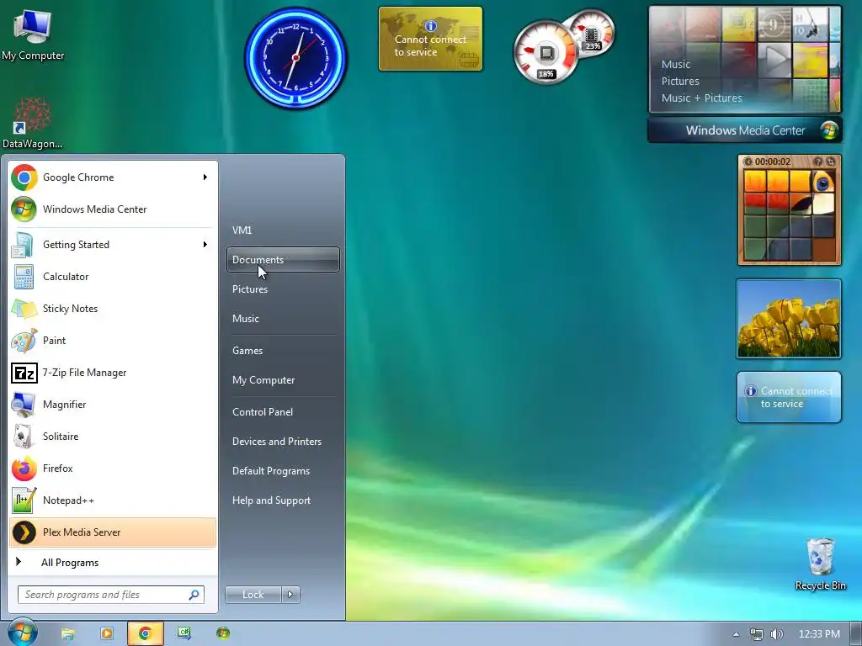Viewport: 862px width, 646px height.
Task: Pause the picture puzzle timer
Action: (x=748, y=161)
